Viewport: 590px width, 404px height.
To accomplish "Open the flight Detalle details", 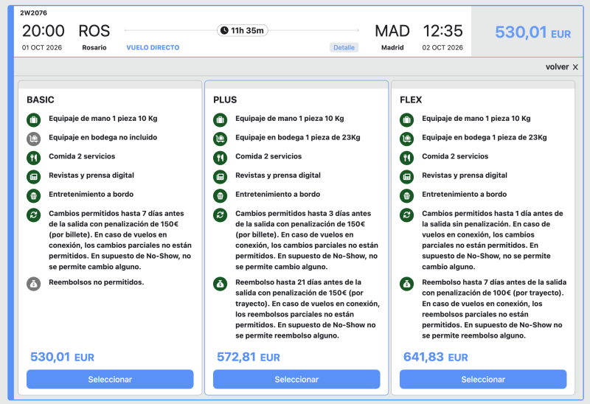I will (x=344, y=47).
